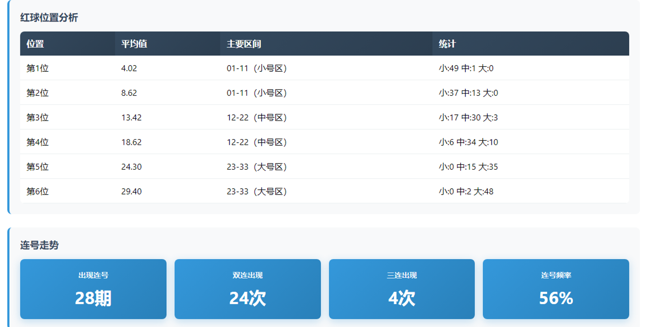Click the 连号走势 section title
Viewport: 645px width, 327px height.
coord(39,245)
